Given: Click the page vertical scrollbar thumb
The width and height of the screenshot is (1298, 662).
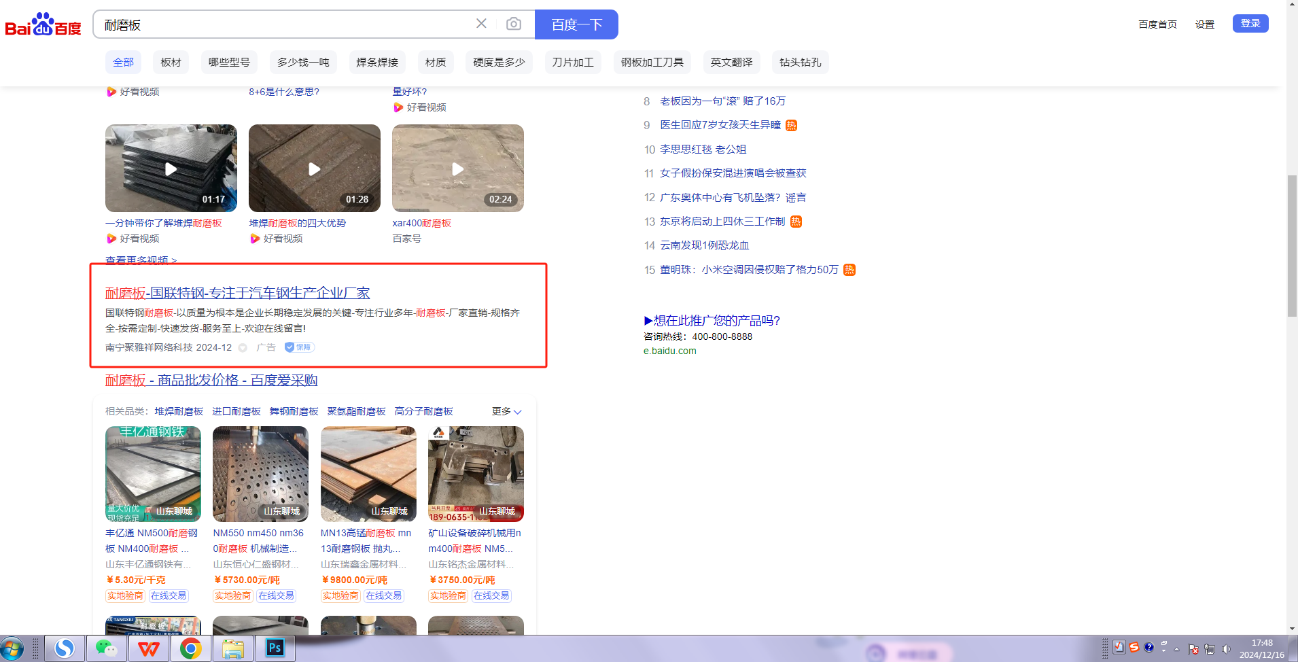Looking at the screenshot, I should [1292, 246].
